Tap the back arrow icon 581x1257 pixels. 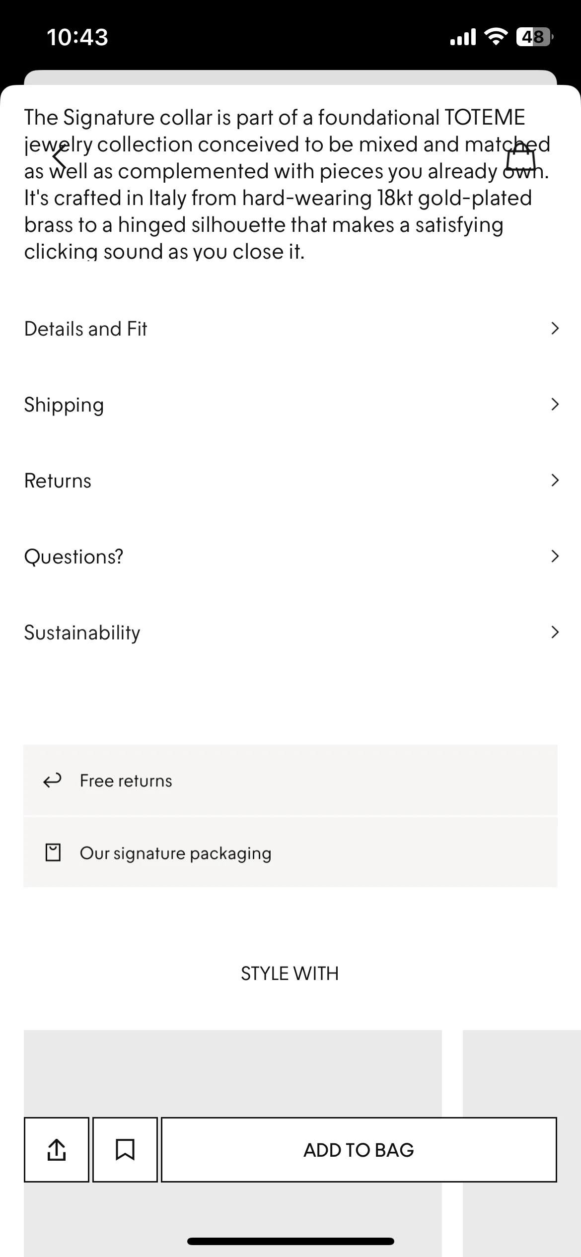point(60,158)
